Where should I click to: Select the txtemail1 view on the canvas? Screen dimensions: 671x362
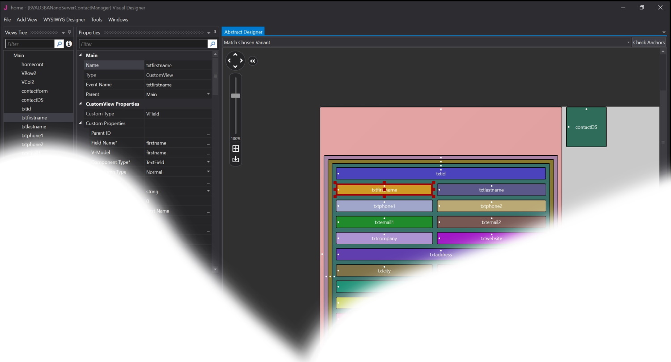click(384, 222)
